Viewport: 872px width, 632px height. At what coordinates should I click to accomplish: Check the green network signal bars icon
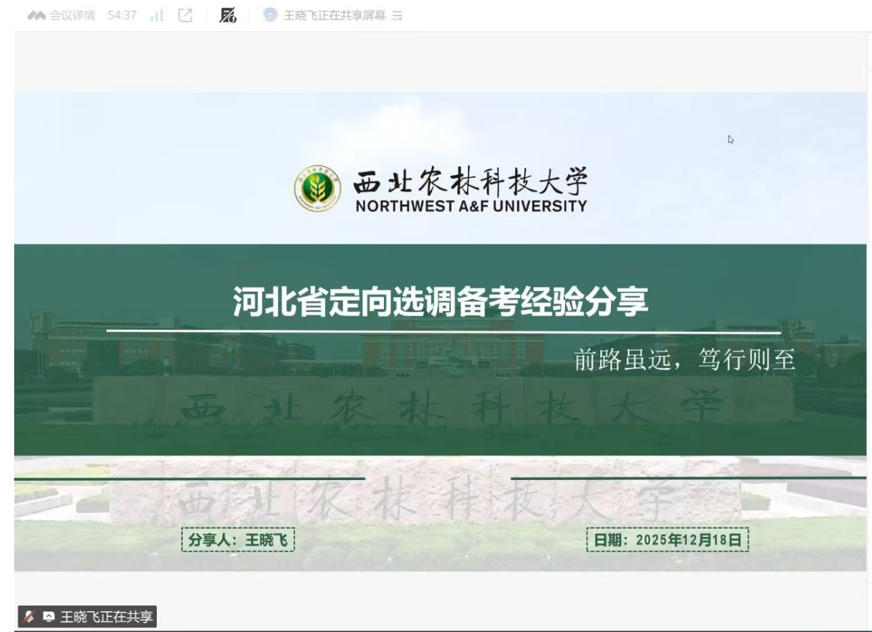(x=157, y=16)
